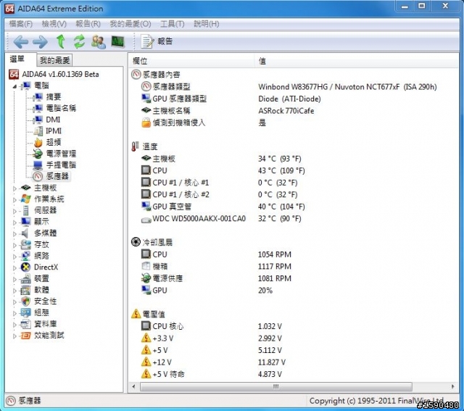
Task: Click the 偵測到機箱侵入 lock icon
Action: pyautogui.click(x=146, y=123)
